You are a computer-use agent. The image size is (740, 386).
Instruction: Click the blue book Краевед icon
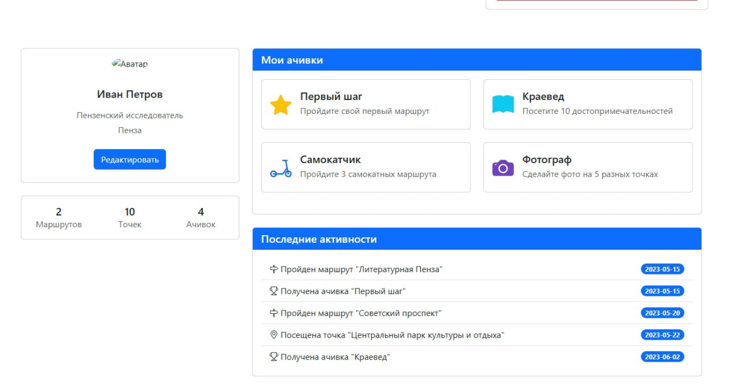502,105
